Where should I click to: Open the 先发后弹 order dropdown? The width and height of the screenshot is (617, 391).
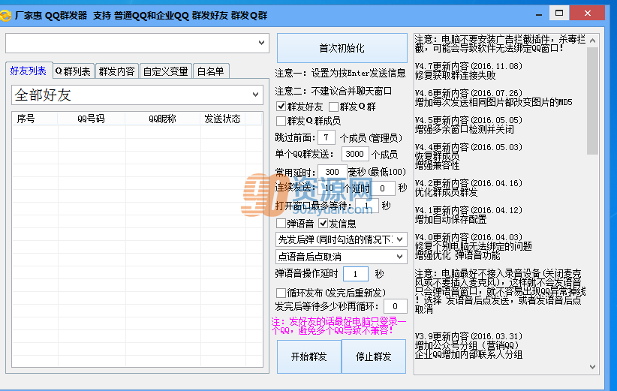[x=342, y=239]
